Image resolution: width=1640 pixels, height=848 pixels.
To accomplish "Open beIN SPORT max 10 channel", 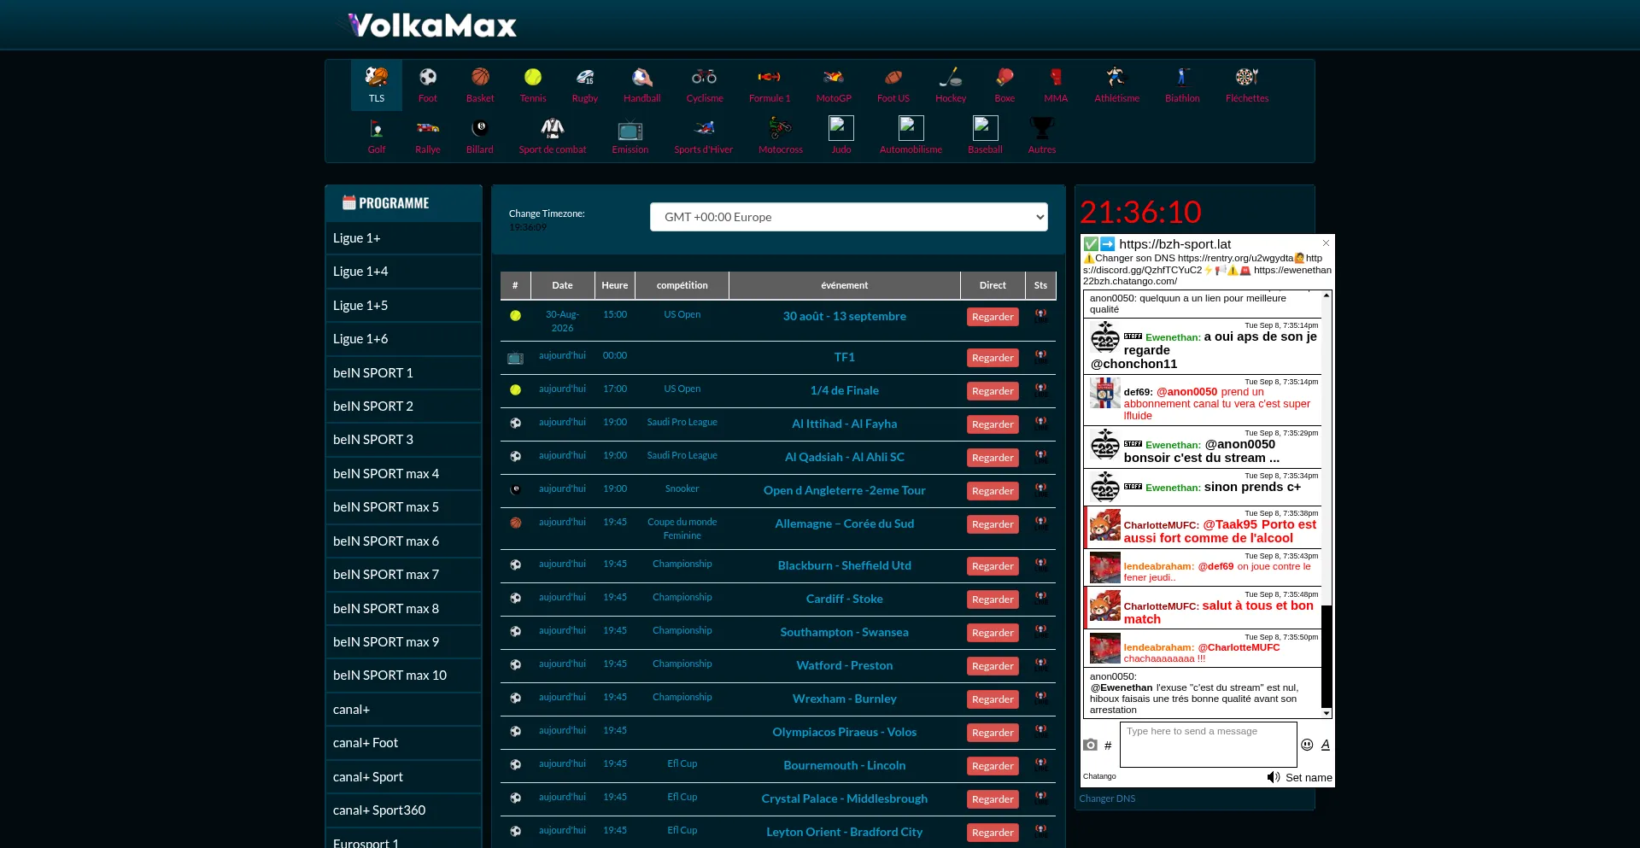I will tap(403, 675).
